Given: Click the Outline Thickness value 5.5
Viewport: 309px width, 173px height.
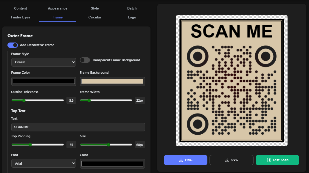Looking at the screenshot, I should pyautogui.click(x=71, y=100).
